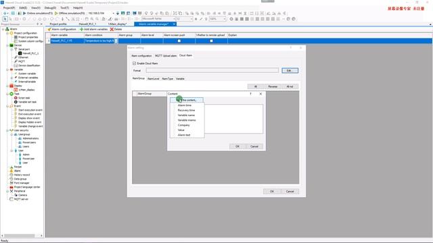This screenshot has width=433, height=243.
Task: Collapse the Event tree node
Action: [7, 106]
